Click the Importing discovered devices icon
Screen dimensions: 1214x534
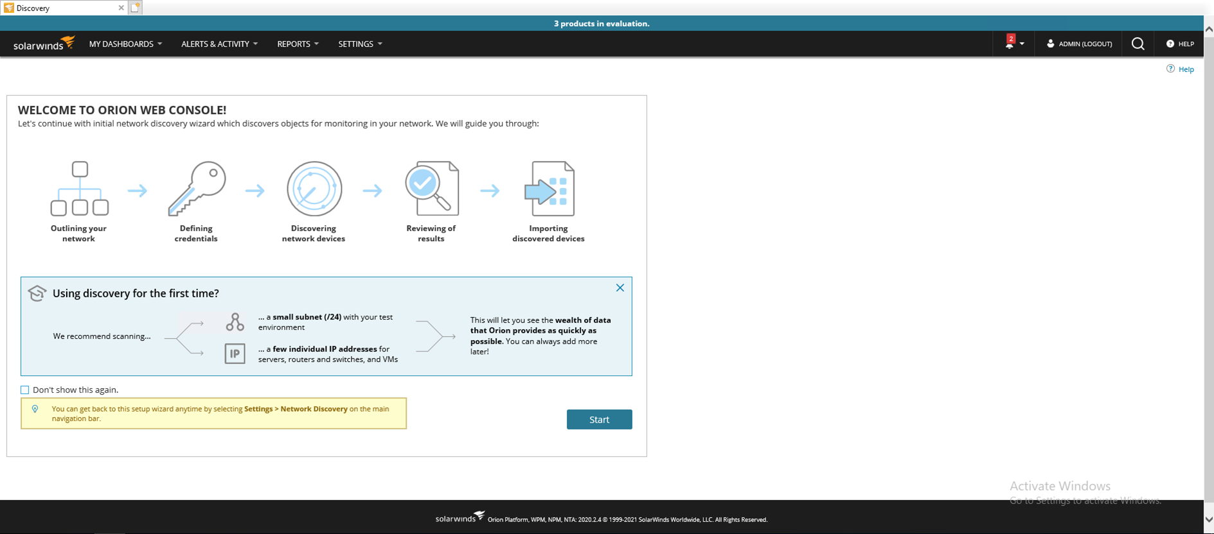click(x=549, y=188)
